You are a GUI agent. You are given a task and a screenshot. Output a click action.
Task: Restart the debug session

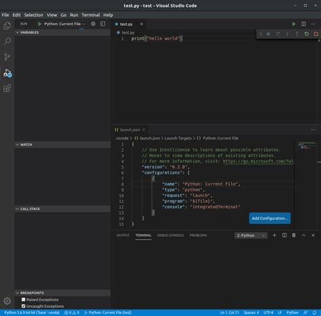pyautogui.click(x=306, y=34)
